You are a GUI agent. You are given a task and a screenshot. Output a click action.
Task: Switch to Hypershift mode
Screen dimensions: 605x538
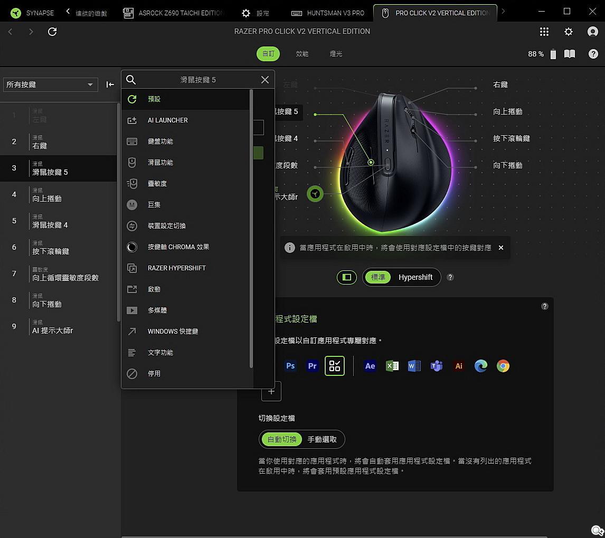tap(415, 277)
